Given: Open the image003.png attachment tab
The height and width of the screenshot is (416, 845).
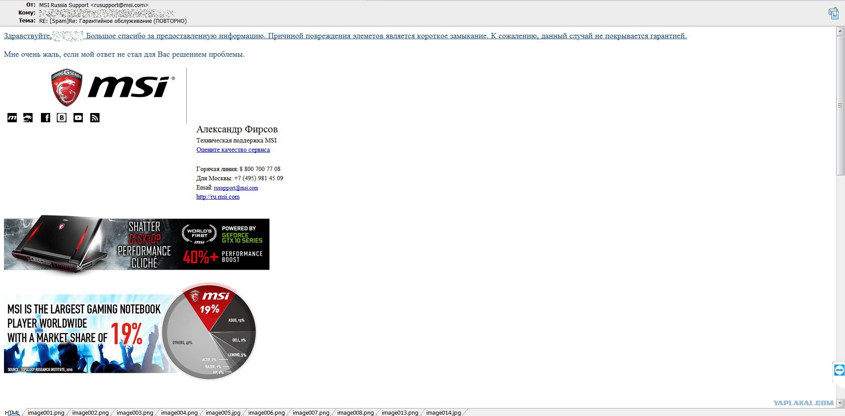Looking at the screenshot, I should point(135,412).
